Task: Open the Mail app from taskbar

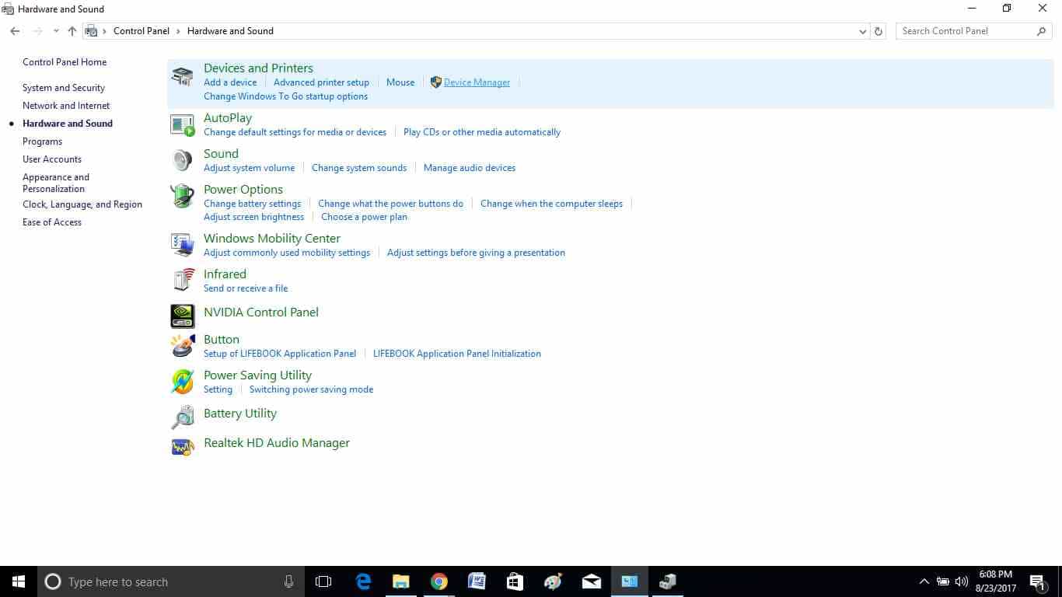Action: 592,581
